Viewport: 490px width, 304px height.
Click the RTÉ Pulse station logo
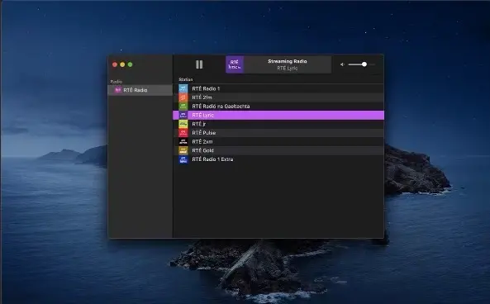(x=183, y=133)
